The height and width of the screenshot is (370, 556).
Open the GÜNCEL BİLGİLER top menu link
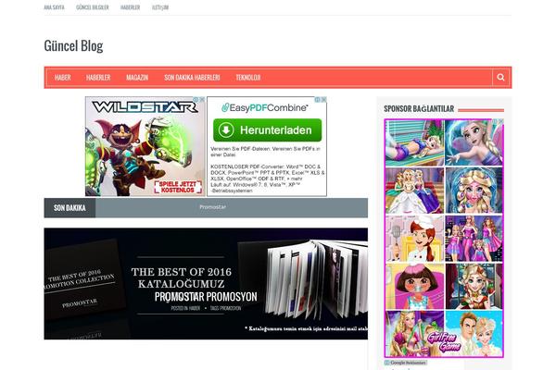coord(93,7)
